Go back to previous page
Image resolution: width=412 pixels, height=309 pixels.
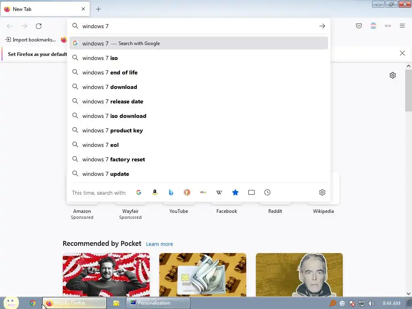pyautogui.click(x=10, y=26)
